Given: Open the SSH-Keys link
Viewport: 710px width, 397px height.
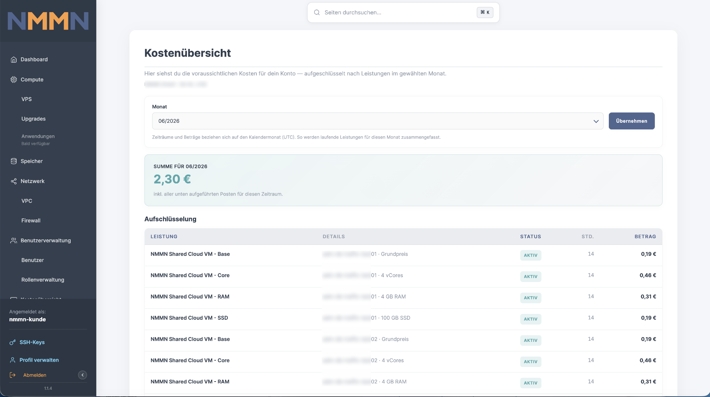Looking at the screenshot, I should [x=32, y=342].
